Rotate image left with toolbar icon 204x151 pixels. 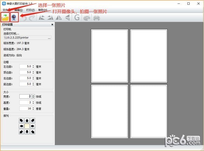click(41, 18)
